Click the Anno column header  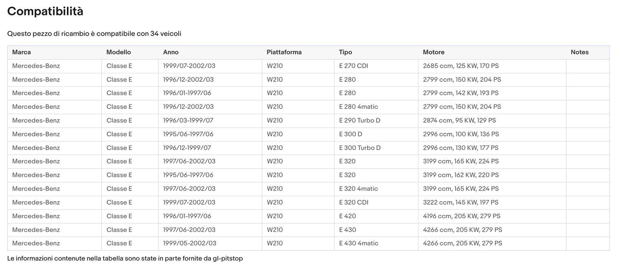tap(171, 52)
